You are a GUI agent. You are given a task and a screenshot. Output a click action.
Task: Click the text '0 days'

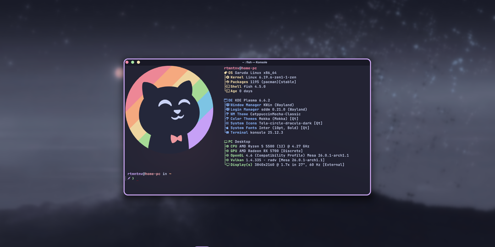point(246,91)
